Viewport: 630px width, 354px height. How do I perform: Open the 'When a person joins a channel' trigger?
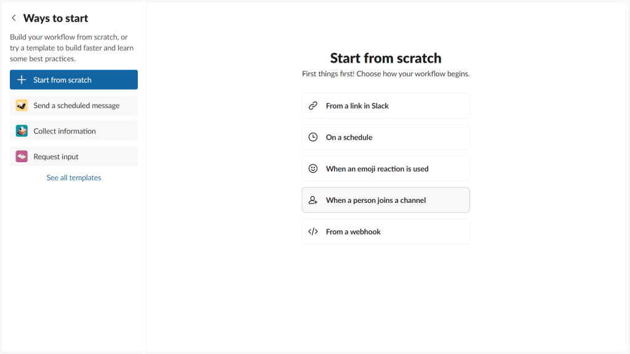385,199
